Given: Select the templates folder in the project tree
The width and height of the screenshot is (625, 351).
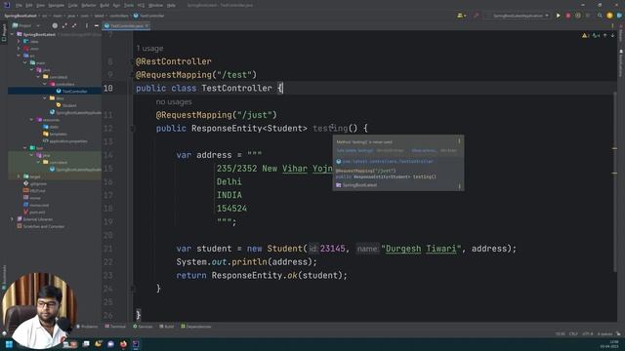Looking at the screenshot, I should tap(58, 135).
